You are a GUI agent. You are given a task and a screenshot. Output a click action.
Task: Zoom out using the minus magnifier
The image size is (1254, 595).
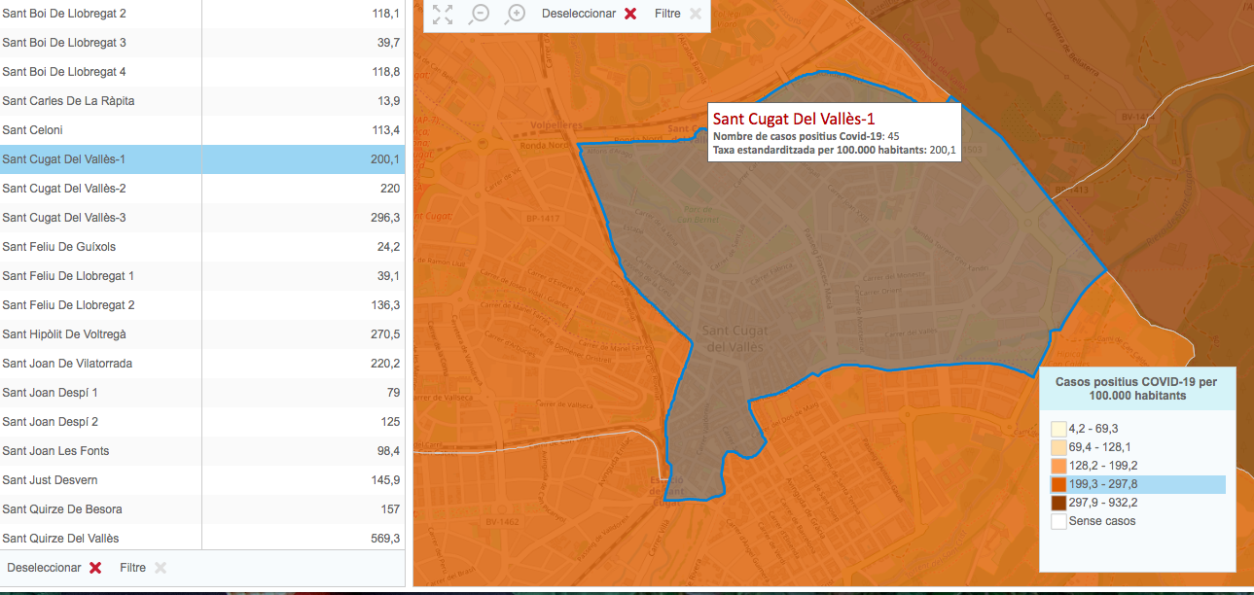pos(479,14)
